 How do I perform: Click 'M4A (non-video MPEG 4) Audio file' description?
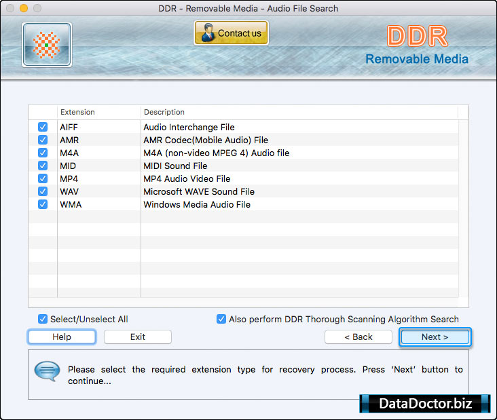(216, 153)
